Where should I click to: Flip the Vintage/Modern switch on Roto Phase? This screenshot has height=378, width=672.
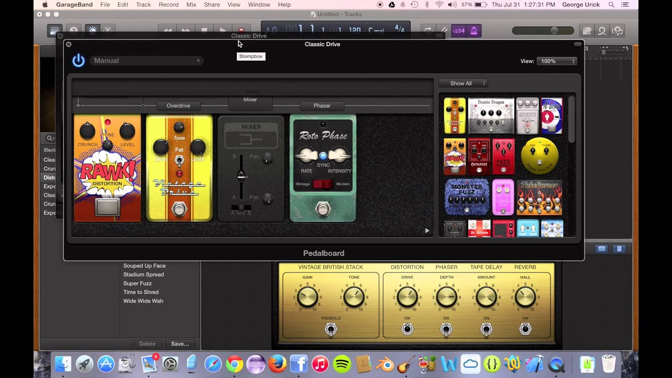[x=322, y=184]
